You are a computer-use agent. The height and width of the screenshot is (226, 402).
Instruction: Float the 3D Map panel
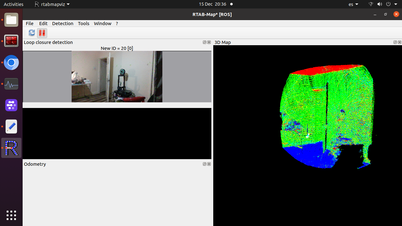(x=395, y=42)
